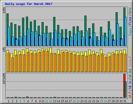The width and height of the screenshot is (133, 104).
Task: Click the "2871695" kB axis value
Action: click(x=4, y=79)
